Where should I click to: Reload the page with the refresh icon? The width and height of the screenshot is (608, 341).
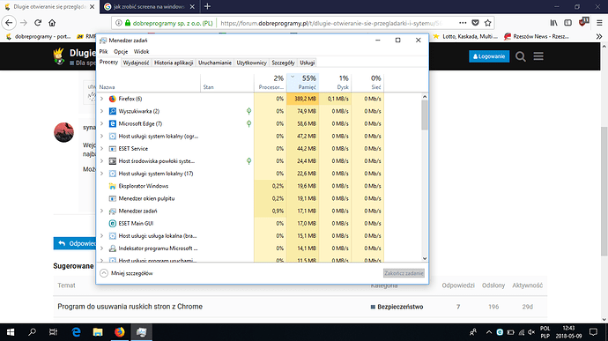coord(38,23)
